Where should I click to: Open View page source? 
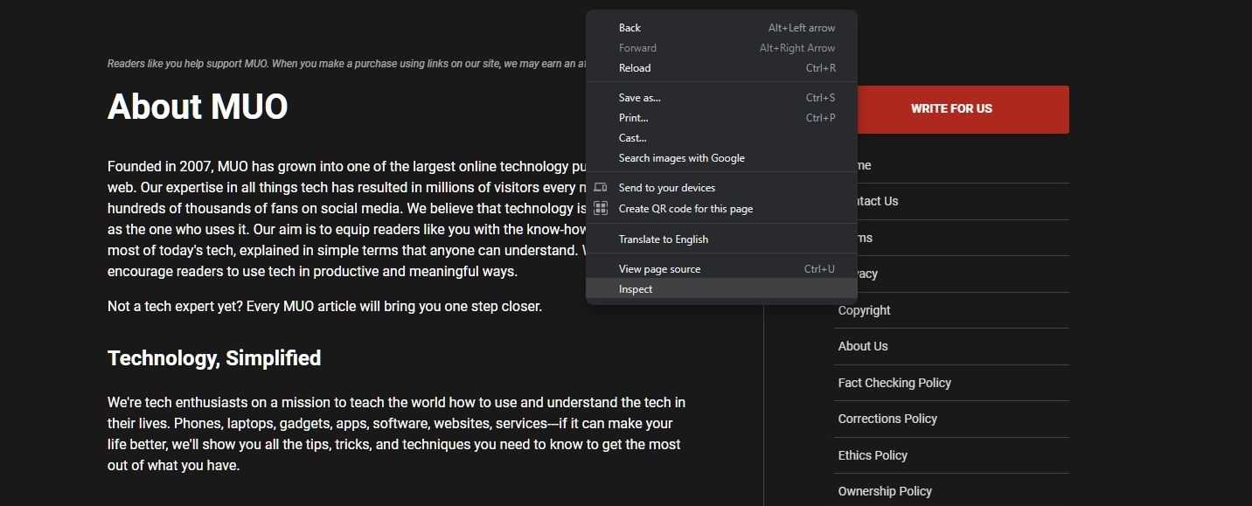(x=659, y=269)
